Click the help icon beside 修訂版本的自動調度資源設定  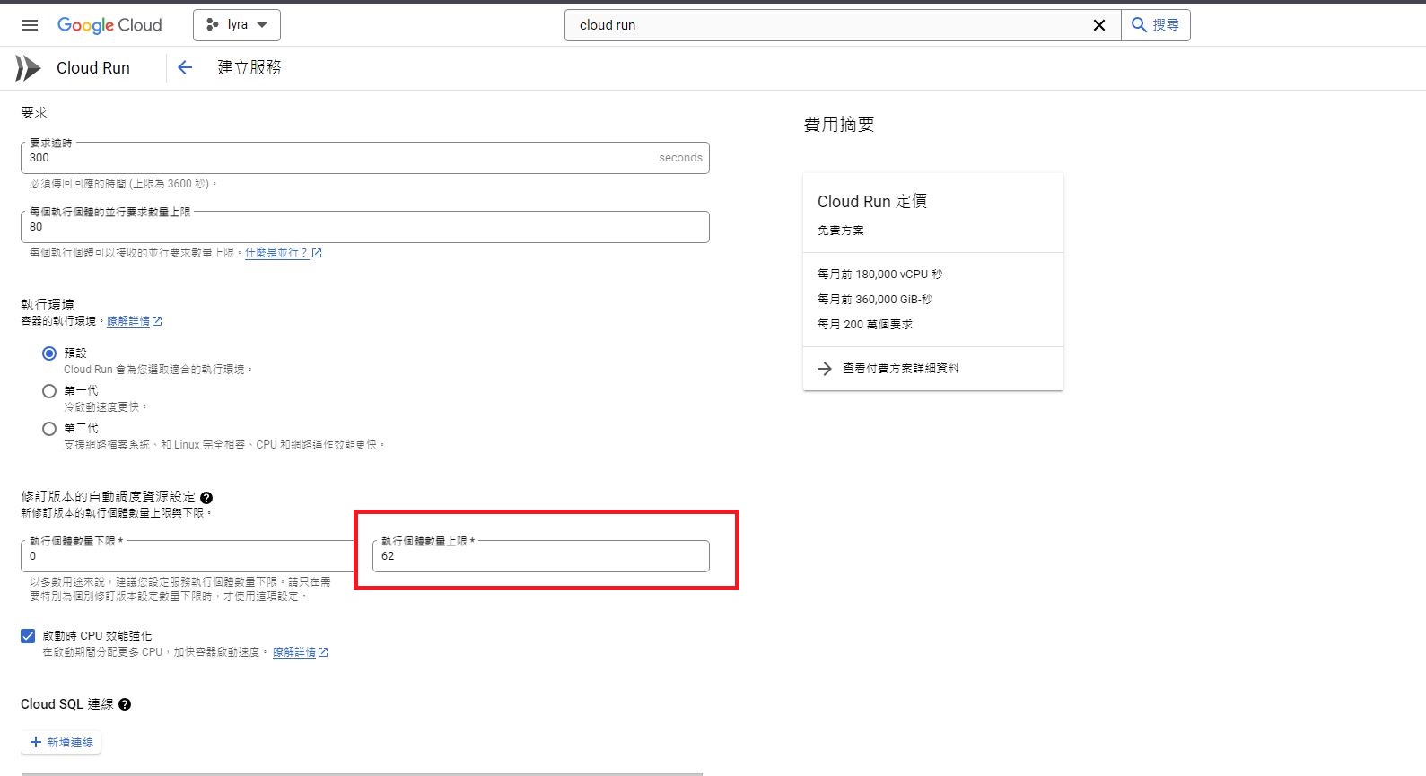(x=206, y=497)
